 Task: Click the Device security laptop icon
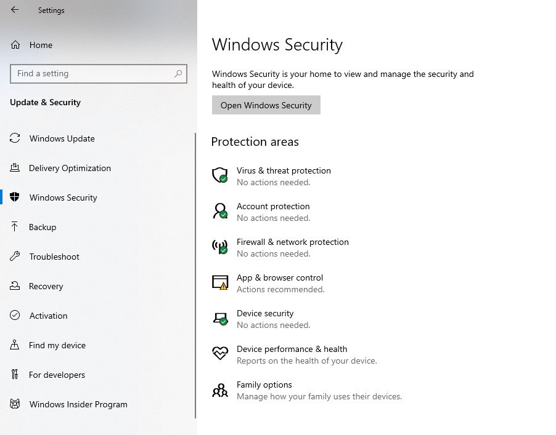(x=219, y=318)
